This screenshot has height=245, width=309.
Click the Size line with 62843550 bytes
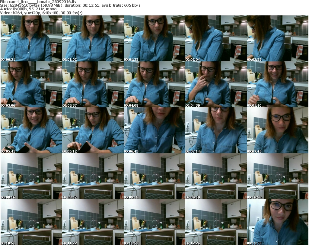pyautogui.click(x=70, y=5)
